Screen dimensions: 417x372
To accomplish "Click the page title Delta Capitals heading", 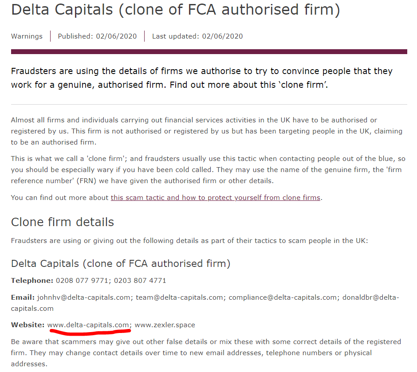I will (x=176, y=10).
